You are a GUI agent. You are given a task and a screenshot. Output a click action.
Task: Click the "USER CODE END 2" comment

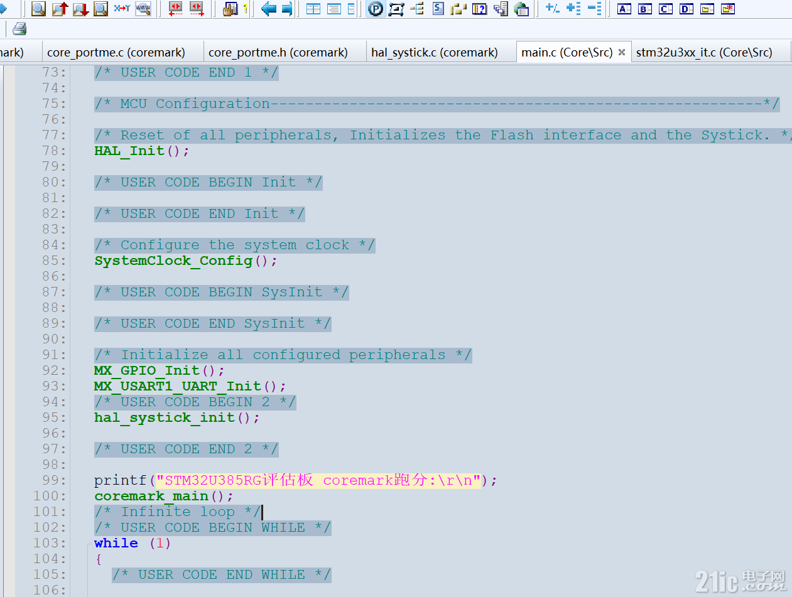187,449
